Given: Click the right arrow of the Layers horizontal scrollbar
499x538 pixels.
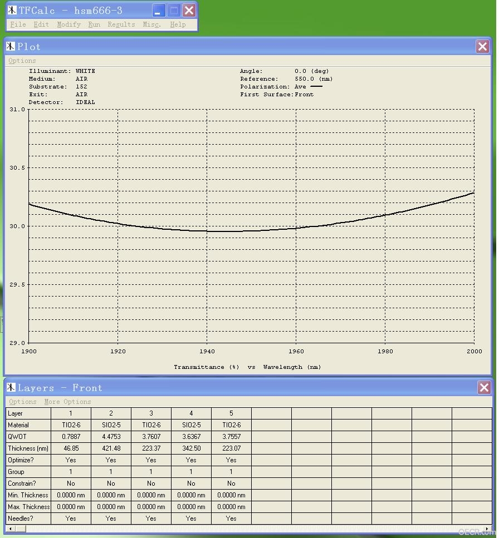Looking at the screenshot, I should [x=487, y=529].
